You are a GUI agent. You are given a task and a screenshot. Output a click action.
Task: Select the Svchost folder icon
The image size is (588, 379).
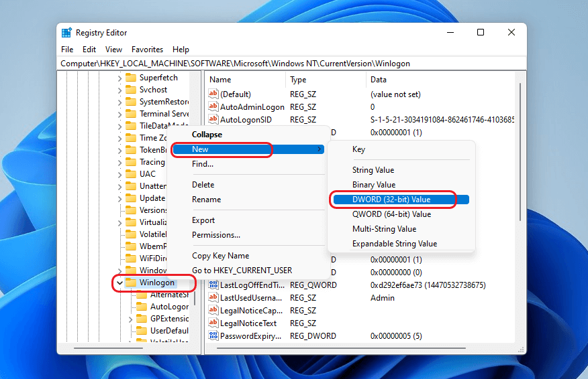[131, 90]
